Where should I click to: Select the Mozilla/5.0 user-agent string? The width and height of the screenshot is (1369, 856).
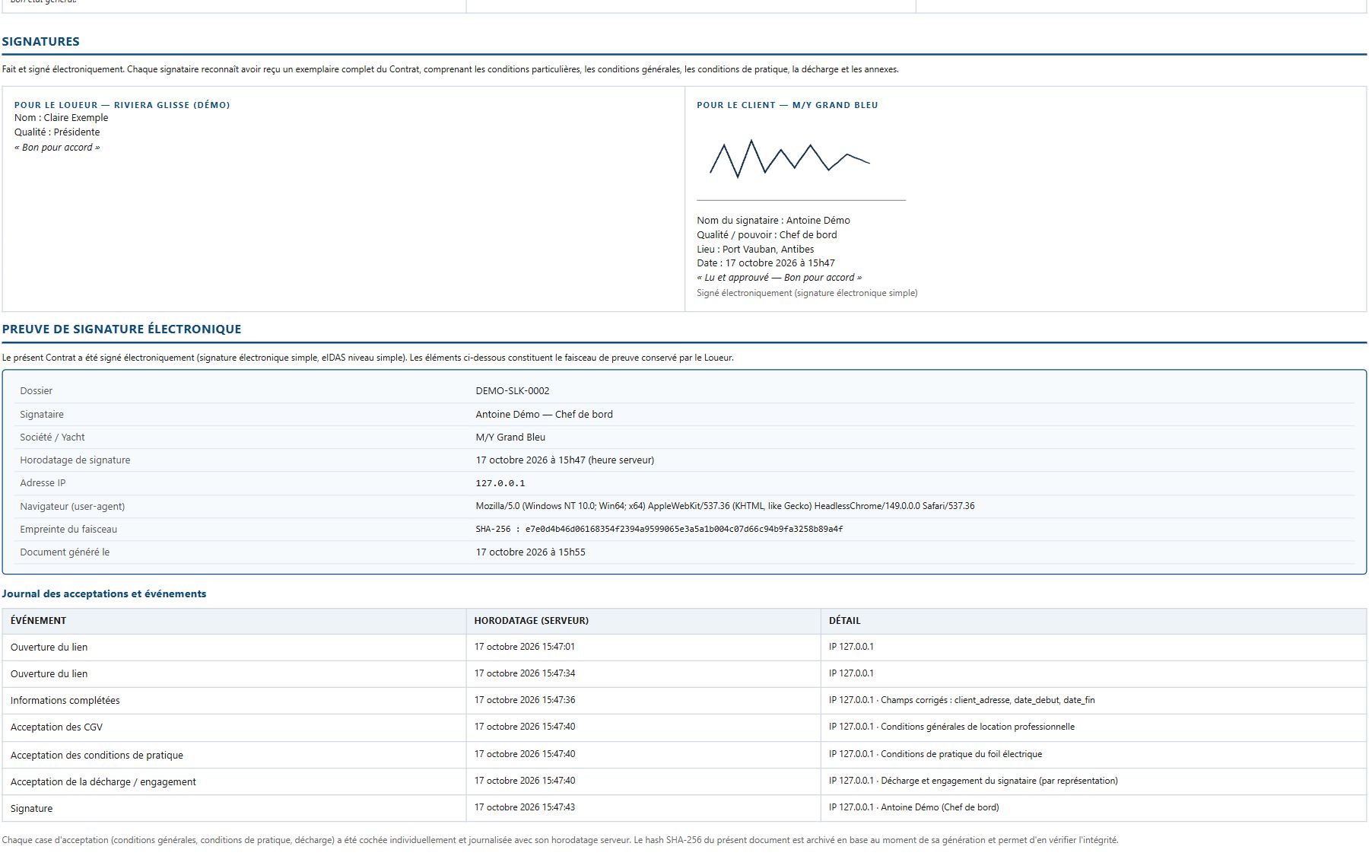(x=725, y=506)
